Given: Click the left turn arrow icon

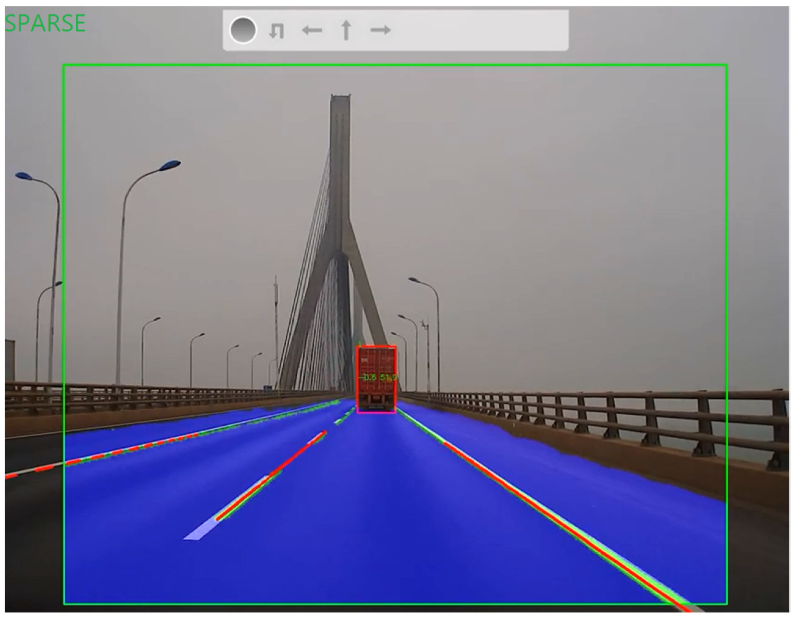Looking at the screenshot, I should tap(312, 30).
